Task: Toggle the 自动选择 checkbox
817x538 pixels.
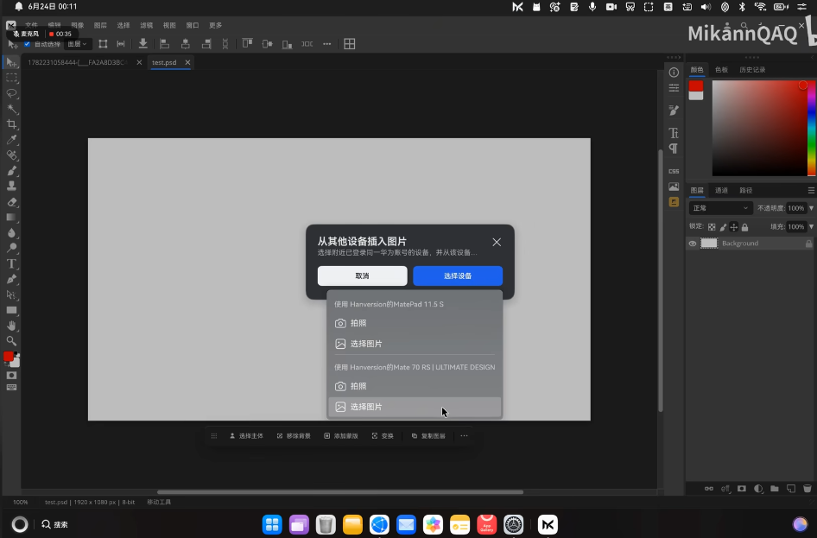Action: coord(27,44)
